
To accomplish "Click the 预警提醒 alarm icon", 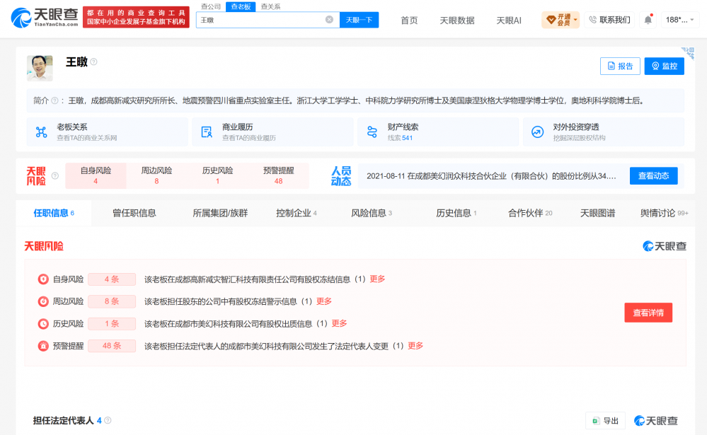I will 43,346.
